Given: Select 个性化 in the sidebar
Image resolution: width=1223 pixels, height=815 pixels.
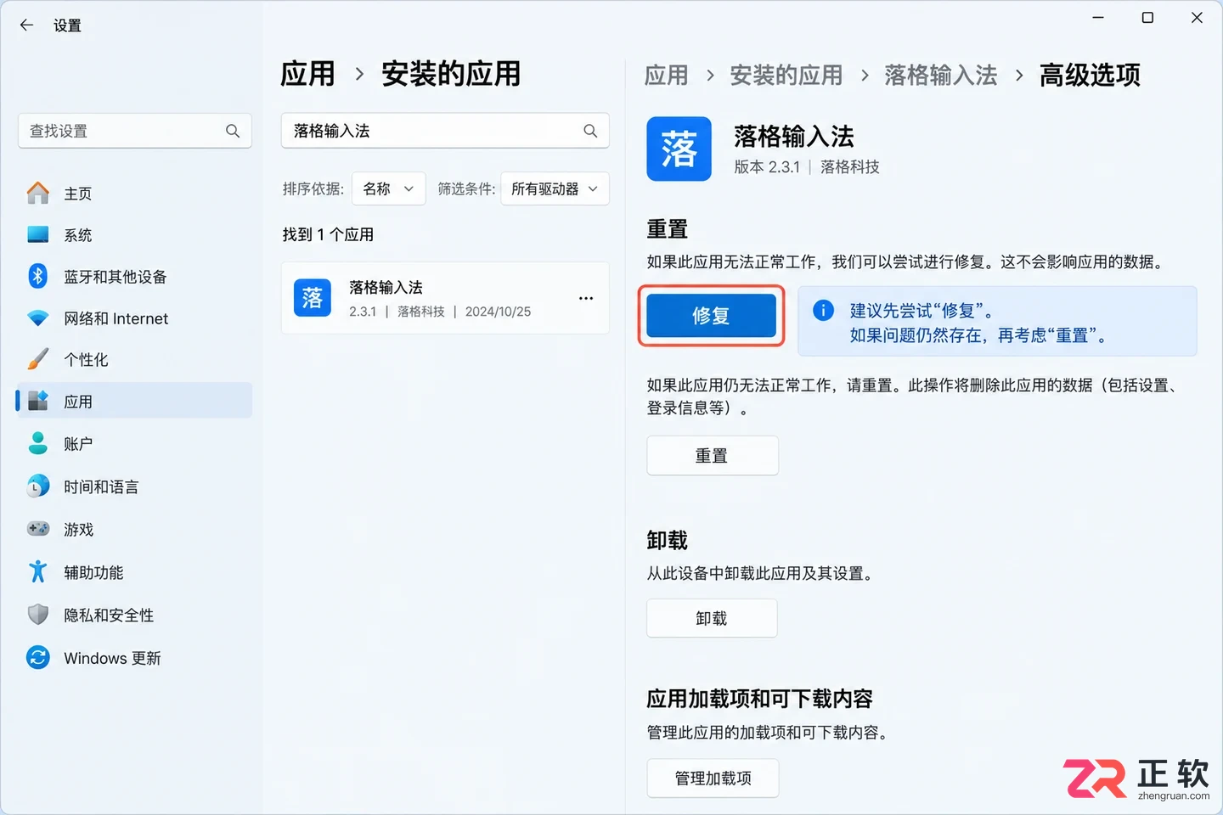Looking at the screenshot, I should 134,360.
